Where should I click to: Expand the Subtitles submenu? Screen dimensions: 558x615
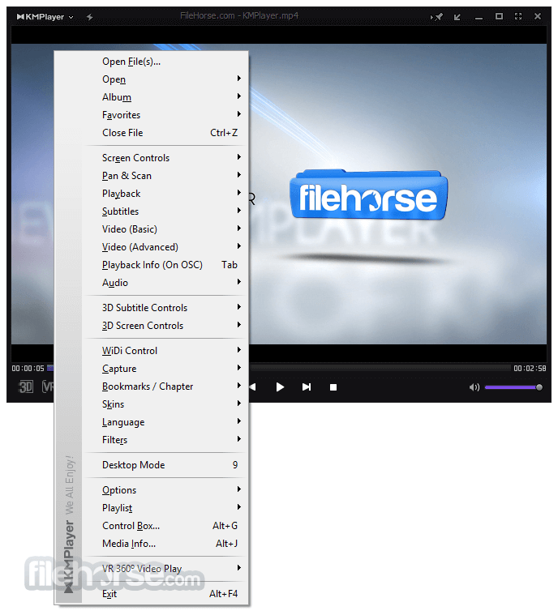pos(165,211)
